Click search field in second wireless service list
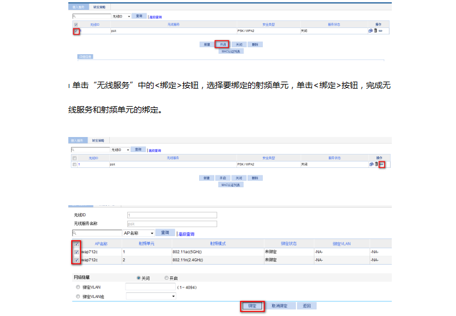This screenshot has height=316, width=456. click(90, 150)
